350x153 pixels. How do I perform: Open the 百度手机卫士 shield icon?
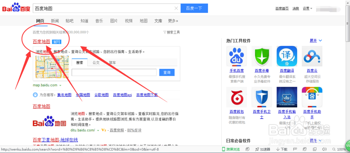point(261,97)
